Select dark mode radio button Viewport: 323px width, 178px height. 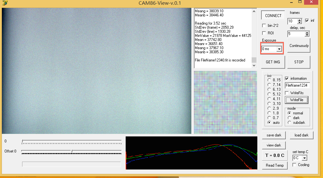290,118
